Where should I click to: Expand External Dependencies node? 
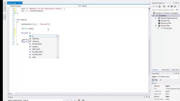click(156, 18)
